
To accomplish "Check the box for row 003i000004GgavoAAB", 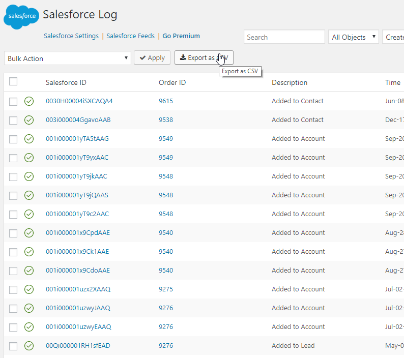I will coord(13,121).
